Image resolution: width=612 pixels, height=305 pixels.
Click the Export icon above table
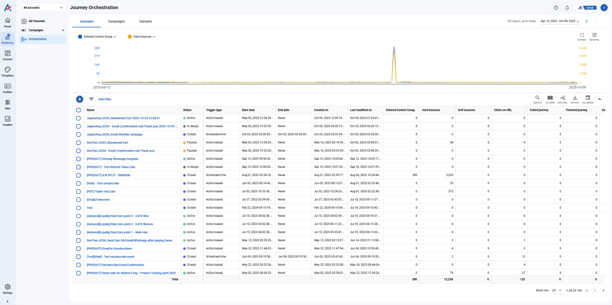pyautogui.click(x=575, y=99)
